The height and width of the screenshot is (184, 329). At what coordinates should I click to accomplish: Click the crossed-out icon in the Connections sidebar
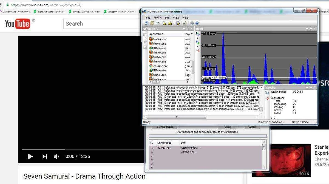point(145,42)
